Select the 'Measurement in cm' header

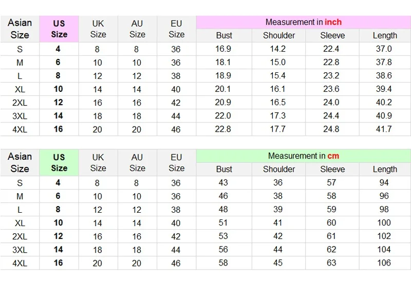303,156
